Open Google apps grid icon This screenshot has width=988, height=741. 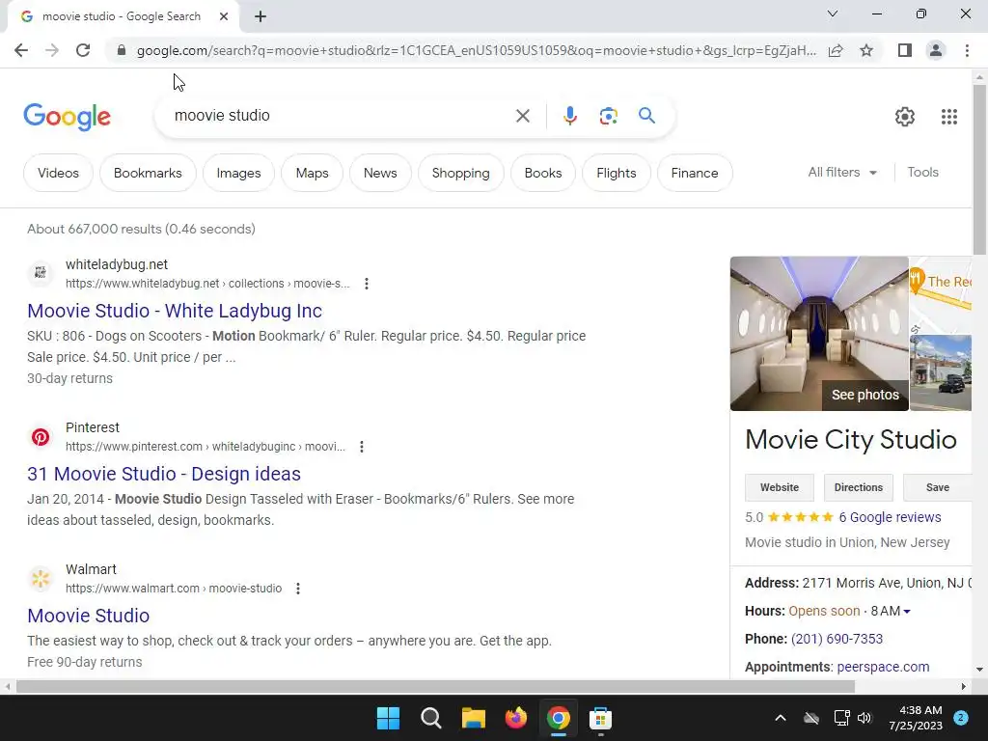point(949,117)
